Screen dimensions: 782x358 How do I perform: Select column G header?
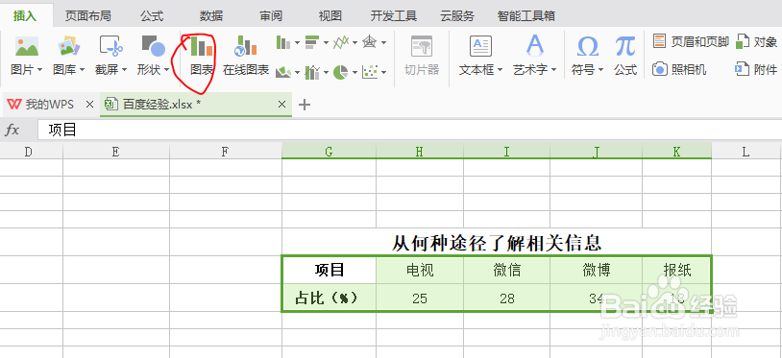pyautogui.click(x=330, y=152)
